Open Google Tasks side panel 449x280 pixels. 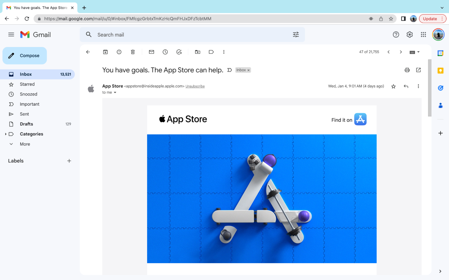pos(440,88)
